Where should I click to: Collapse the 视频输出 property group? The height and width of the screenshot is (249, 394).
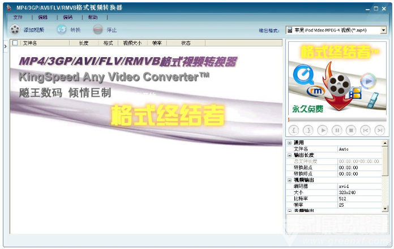point(289,180)
